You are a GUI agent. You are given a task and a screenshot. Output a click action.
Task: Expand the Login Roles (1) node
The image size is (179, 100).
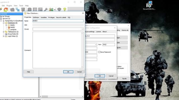point(4,36)
